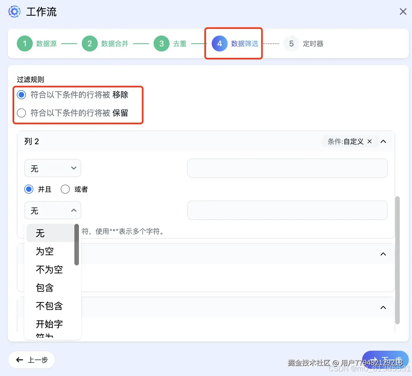Go to step 1 circle icon
Image resolution: width=412 pixels, height=376 pixels.
point(25,44)
